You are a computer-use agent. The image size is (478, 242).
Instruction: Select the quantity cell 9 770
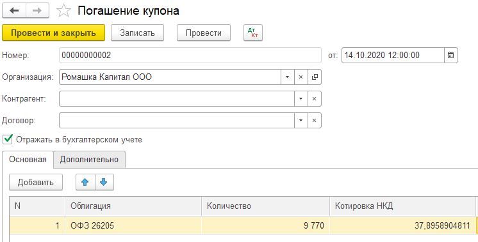[x=265, y=225]
